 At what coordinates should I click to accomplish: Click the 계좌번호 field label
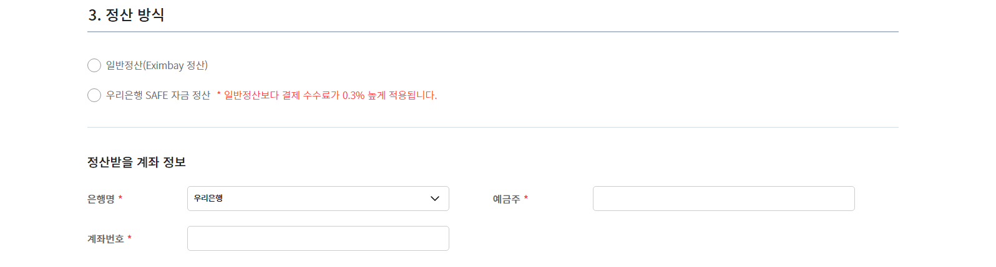[105, 239]
